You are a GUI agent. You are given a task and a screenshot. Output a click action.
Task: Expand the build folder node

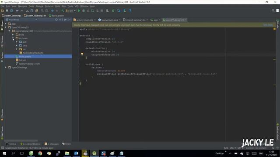click(13, 34)
